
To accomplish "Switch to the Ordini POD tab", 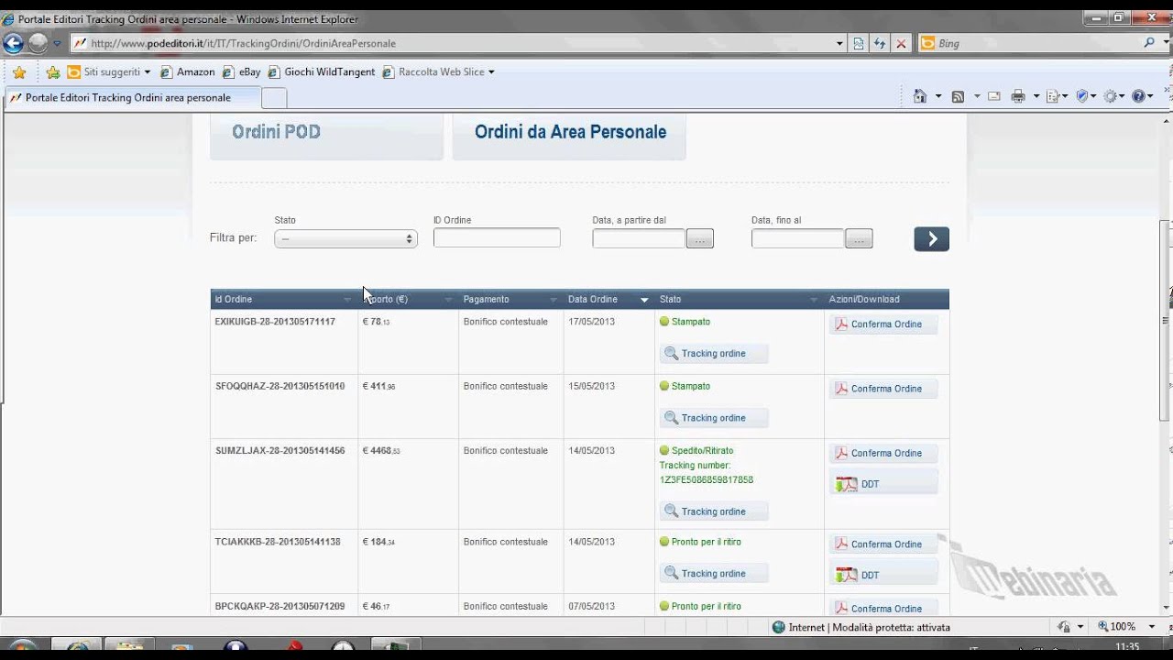I will point(326,136).
